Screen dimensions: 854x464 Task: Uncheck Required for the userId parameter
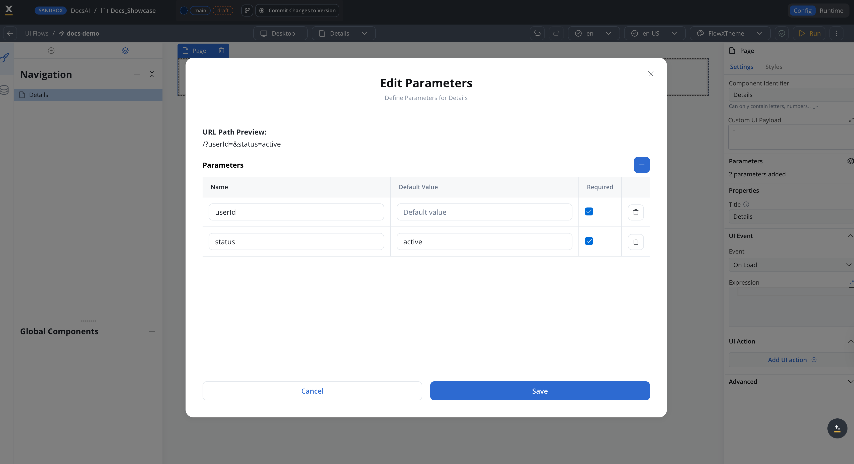coord(589,212)
